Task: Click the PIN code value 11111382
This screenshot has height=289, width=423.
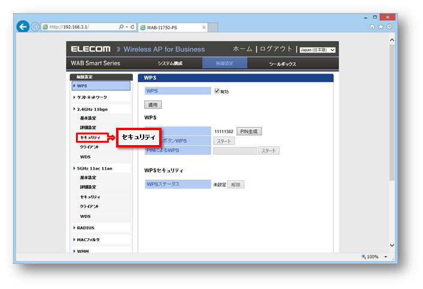Action: pyautogui.click(x=224, y=131)
